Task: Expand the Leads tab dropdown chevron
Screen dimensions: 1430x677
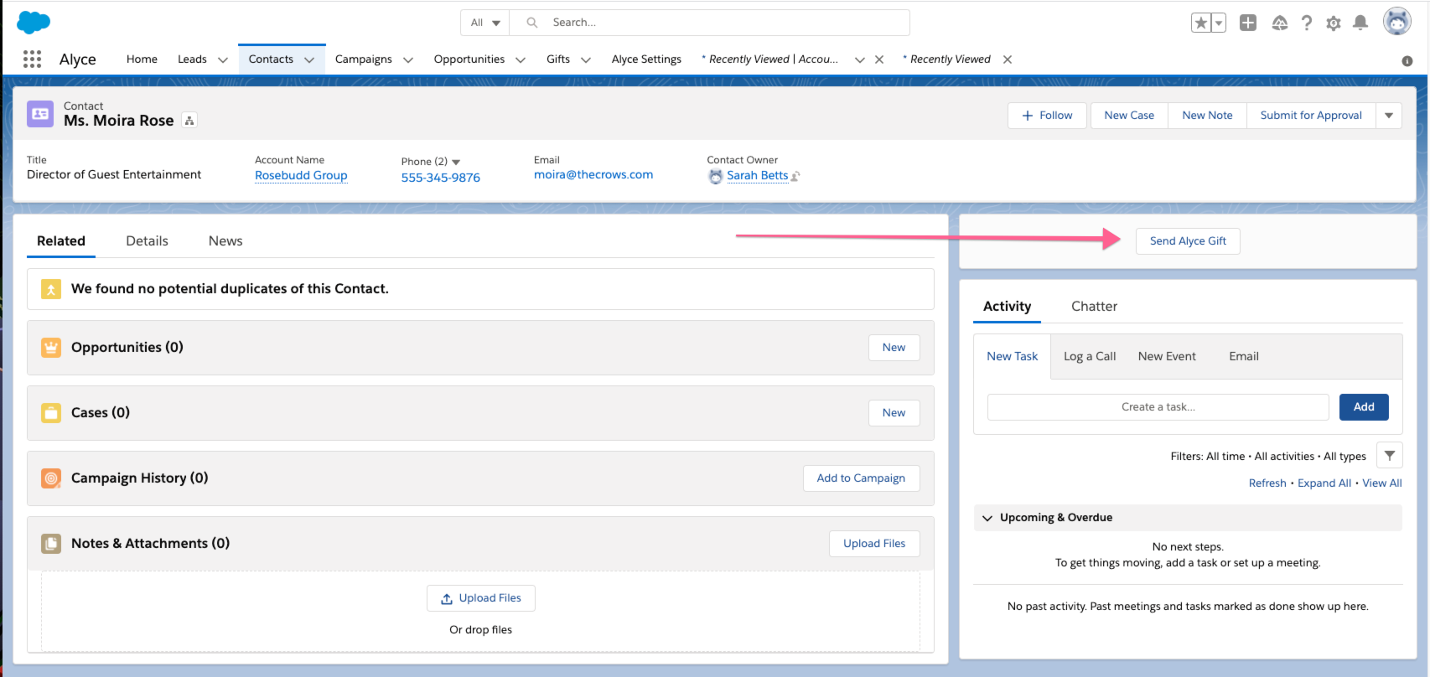Action: (x=223, y=59)
